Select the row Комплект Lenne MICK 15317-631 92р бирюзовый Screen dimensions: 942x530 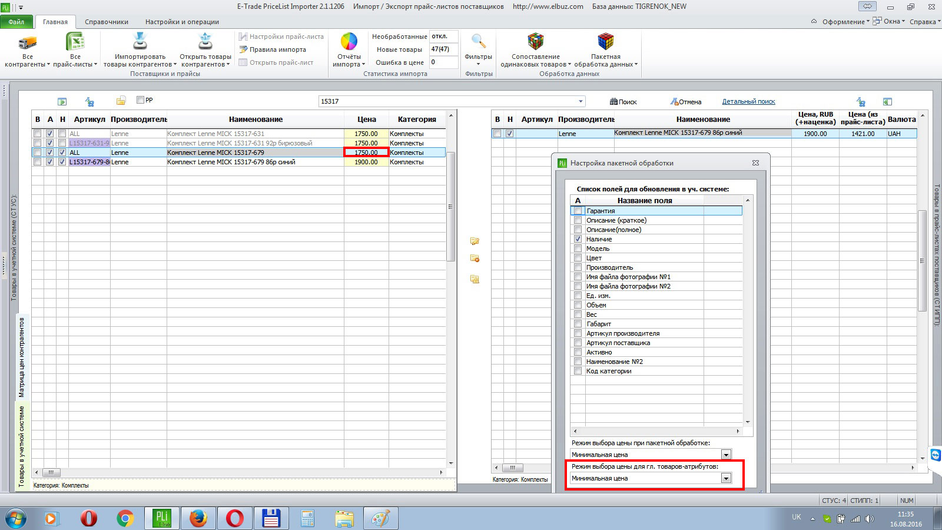[238, 143]
